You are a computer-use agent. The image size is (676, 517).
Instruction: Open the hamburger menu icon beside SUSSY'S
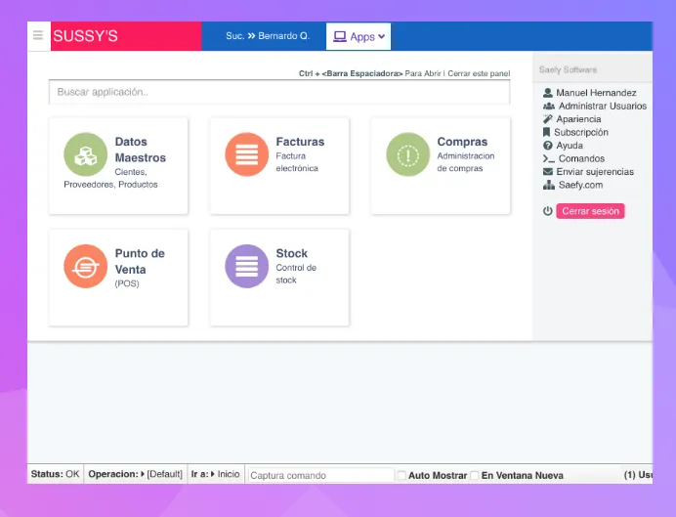point(38,35)
